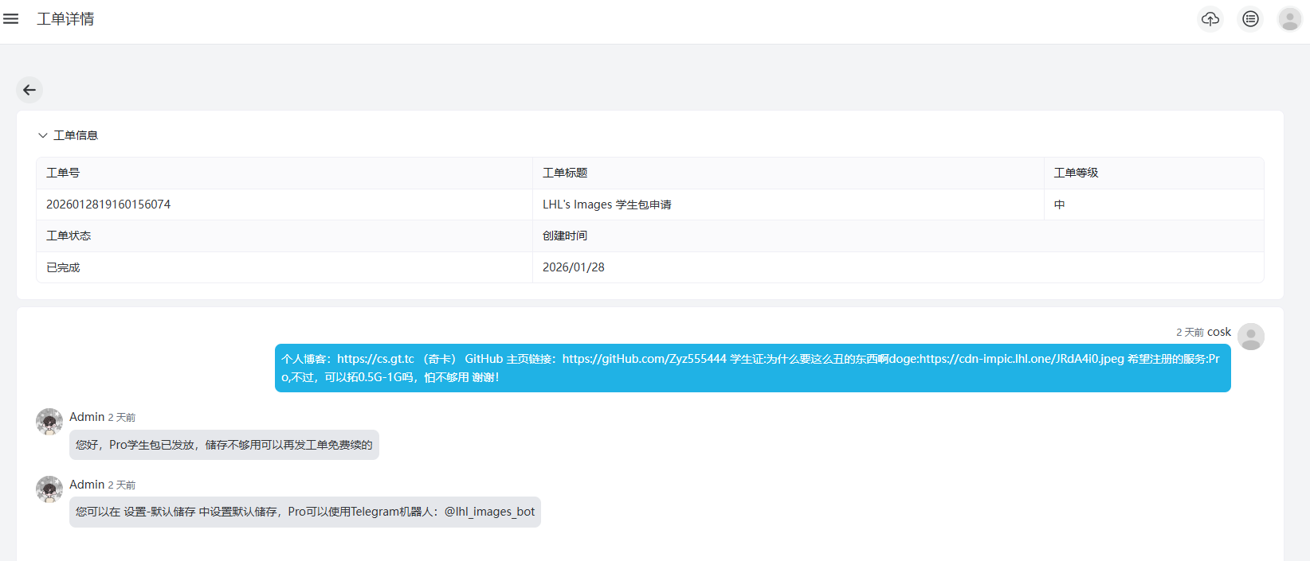The width and height of the screenshot is (1310, 561).
Task: Click the Admin reply about Pro学生包已发放
Action: (224, 445)
